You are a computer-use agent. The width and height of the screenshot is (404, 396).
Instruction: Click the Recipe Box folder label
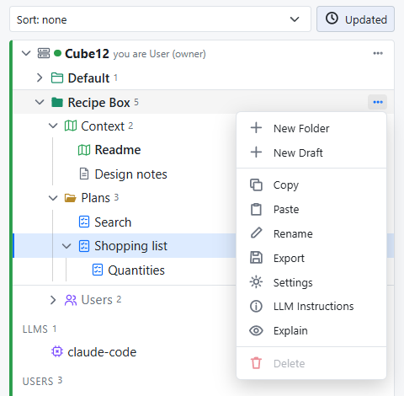click(x=98, y=103)
